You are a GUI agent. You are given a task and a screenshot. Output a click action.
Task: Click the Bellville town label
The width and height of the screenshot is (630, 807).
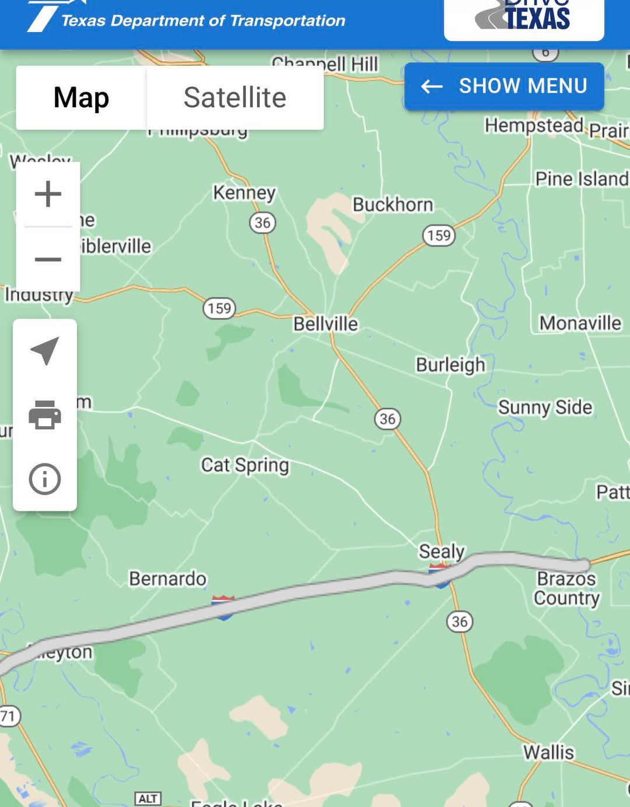[x=325, y=324]
